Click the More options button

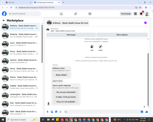122,35
